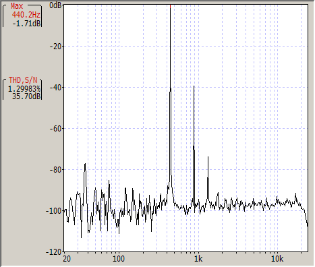The width and height of the screenshot is (315, 267).
Task: Click the 100 frequency axis label
Action: pos(119,259)
